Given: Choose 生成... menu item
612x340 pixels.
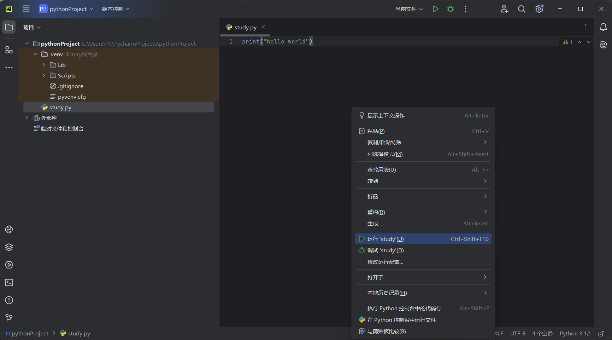Looking at the screenshot, I should tap(423, 223).
